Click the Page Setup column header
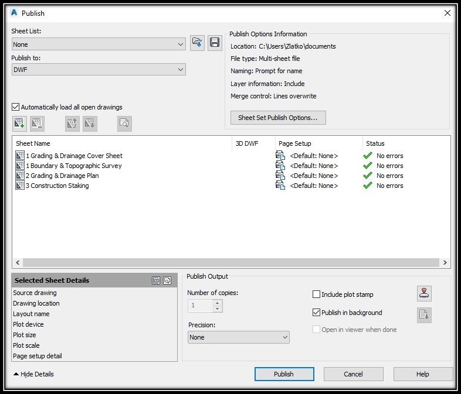Viewport: 461px width, 394px height. tap(318, 143)
